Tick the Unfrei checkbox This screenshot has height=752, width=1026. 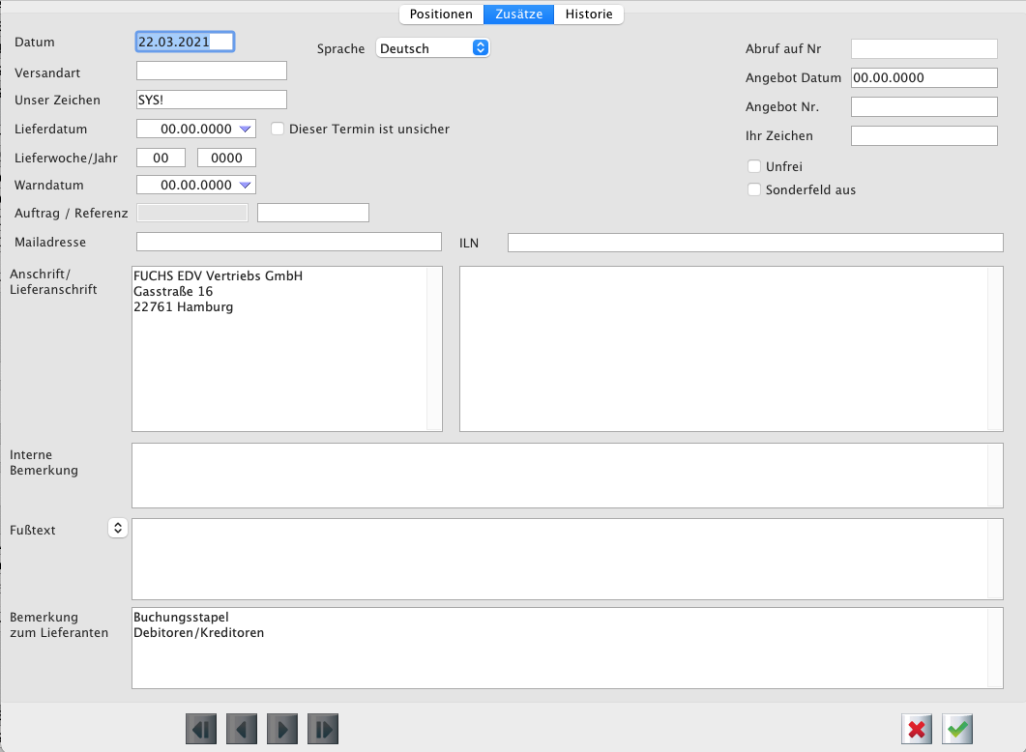755,166
